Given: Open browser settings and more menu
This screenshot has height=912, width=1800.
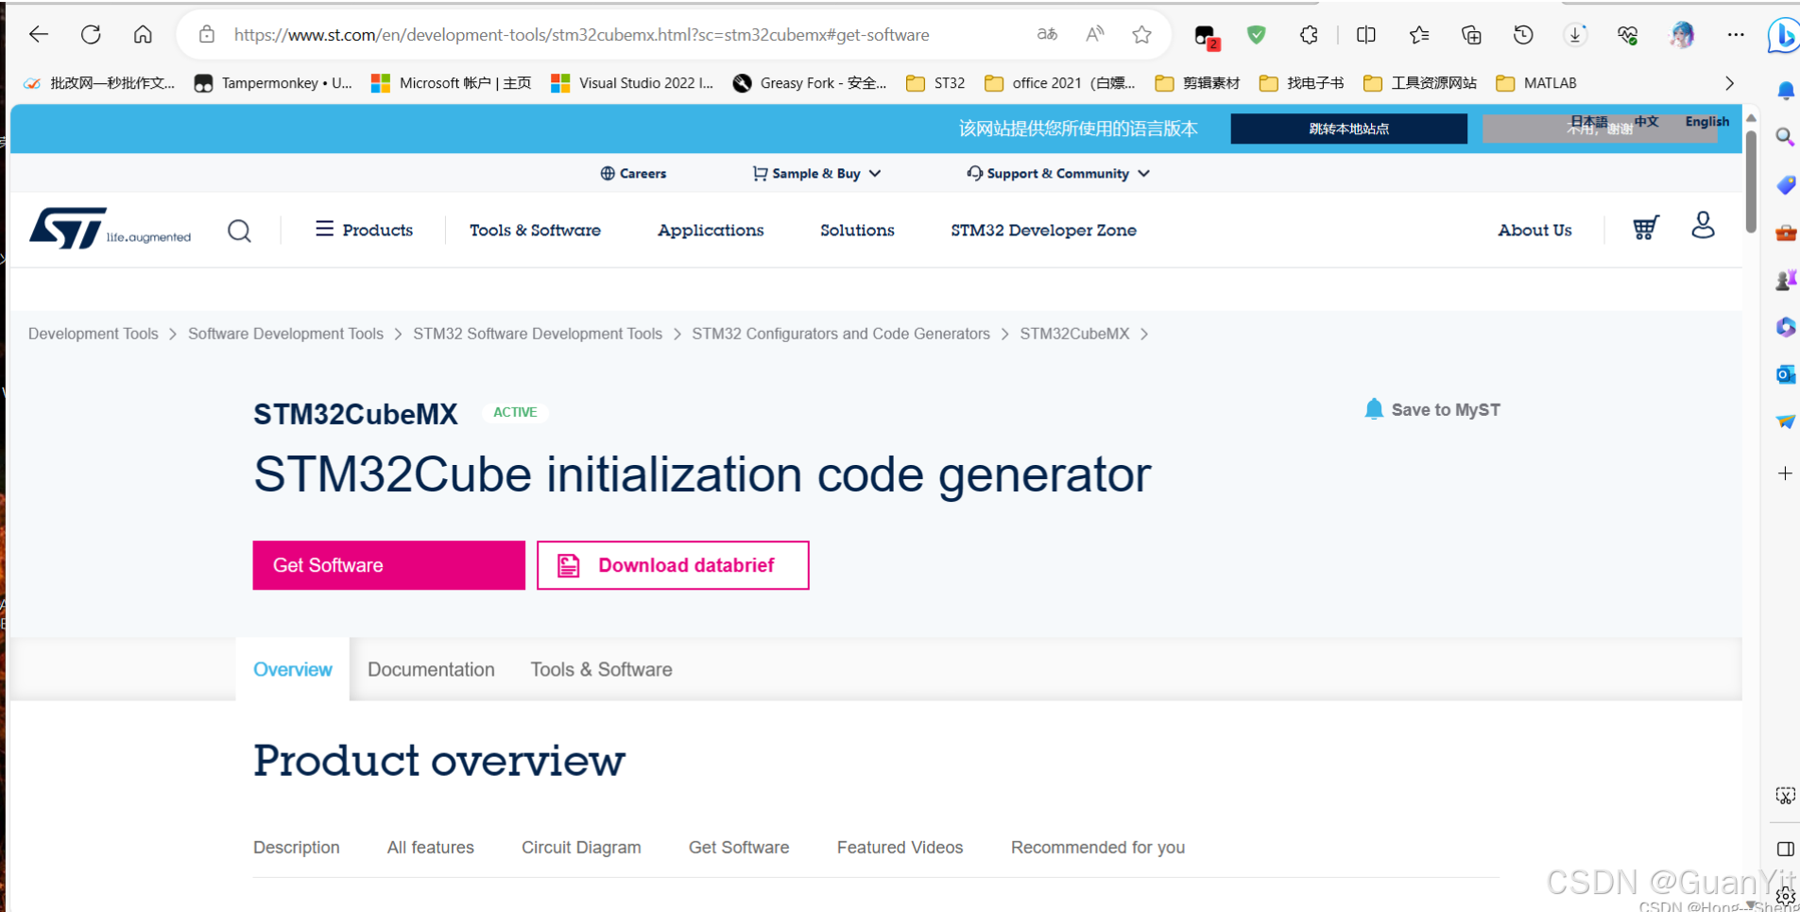Looking at the screenshot, I should coord(1736,35).
